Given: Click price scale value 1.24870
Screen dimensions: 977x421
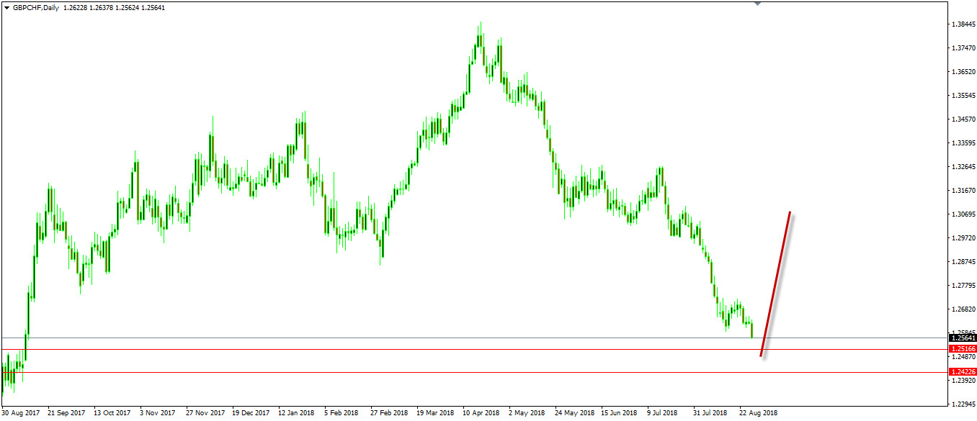Looking at the screenshot, I should click(963, 357).
